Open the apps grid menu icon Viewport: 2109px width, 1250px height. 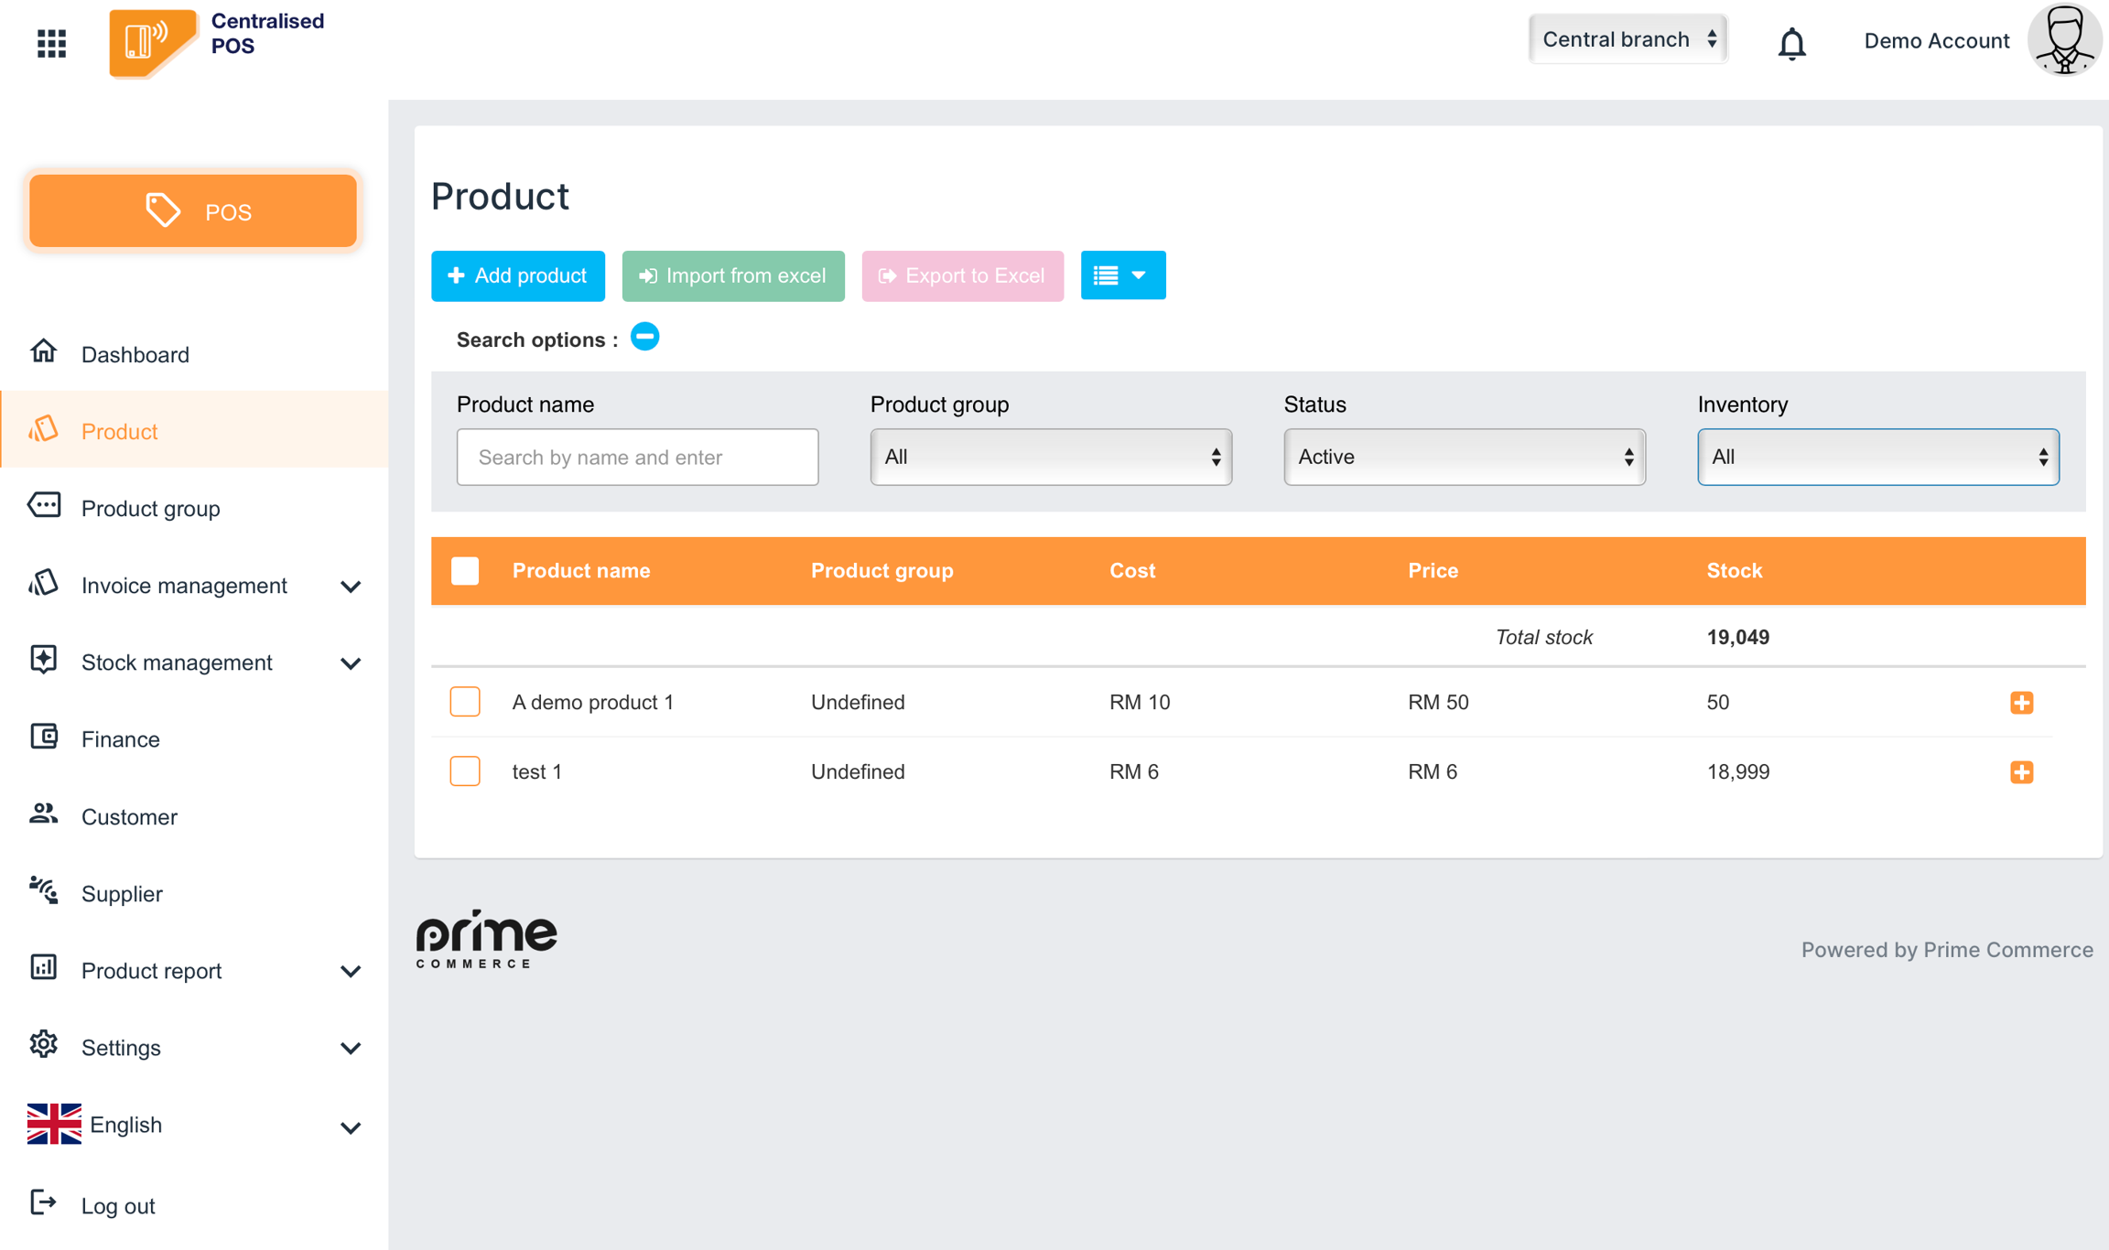(51, 42)
